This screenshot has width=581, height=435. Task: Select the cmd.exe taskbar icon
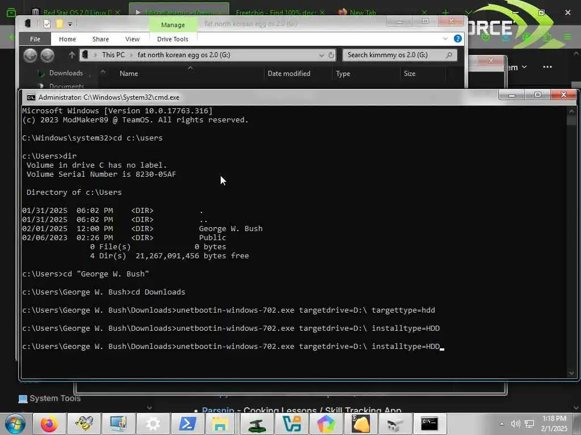(430, 424)
